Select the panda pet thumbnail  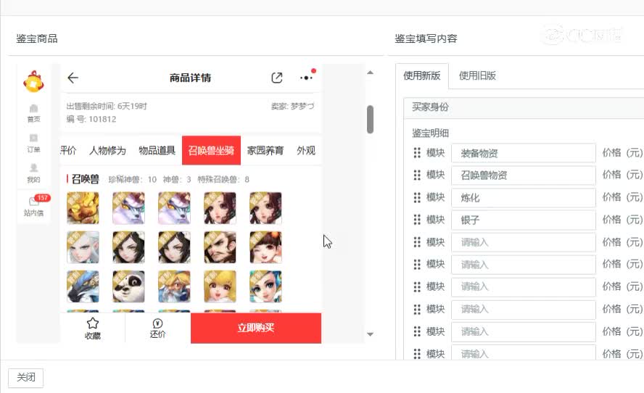(x=128, y=286)
